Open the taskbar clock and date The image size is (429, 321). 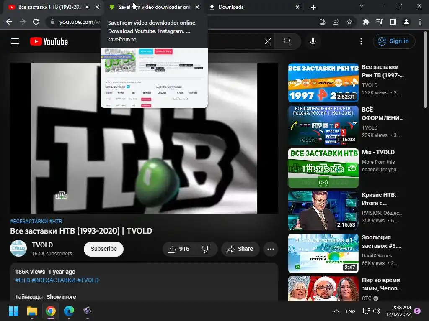tap(398, 311)
